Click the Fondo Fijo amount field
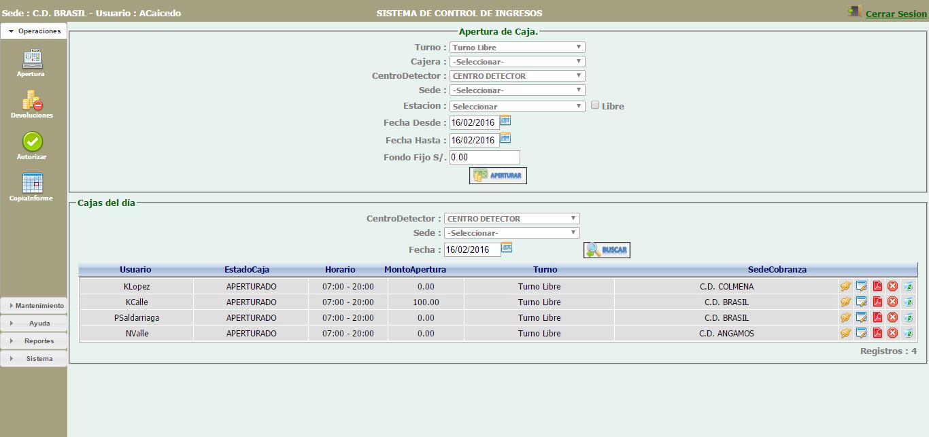This screenshot has height=437, width=929. pyautogui.click(x=484, y=157)
